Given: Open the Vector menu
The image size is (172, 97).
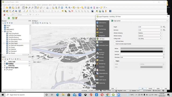Looking at the screenshot, I should pyautogui.click(x=34, y=5).
